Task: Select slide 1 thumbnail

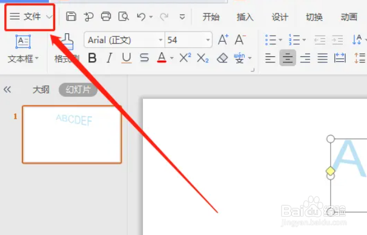Action: coord(72,134)
